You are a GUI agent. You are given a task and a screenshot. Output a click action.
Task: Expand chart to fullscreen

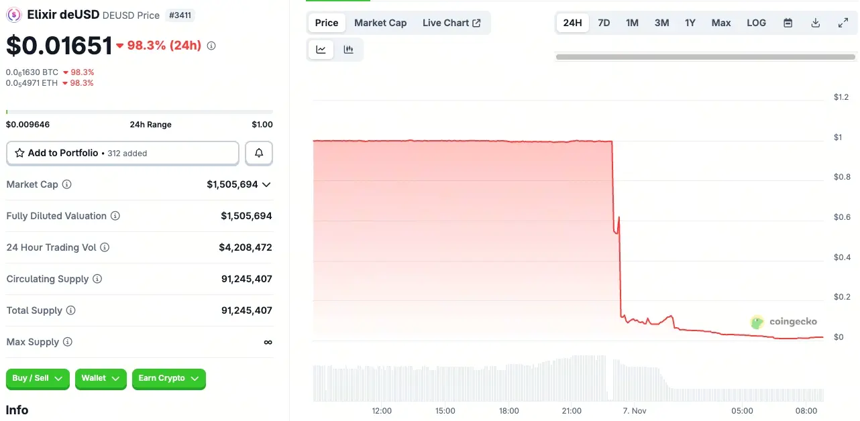[843, 23]
